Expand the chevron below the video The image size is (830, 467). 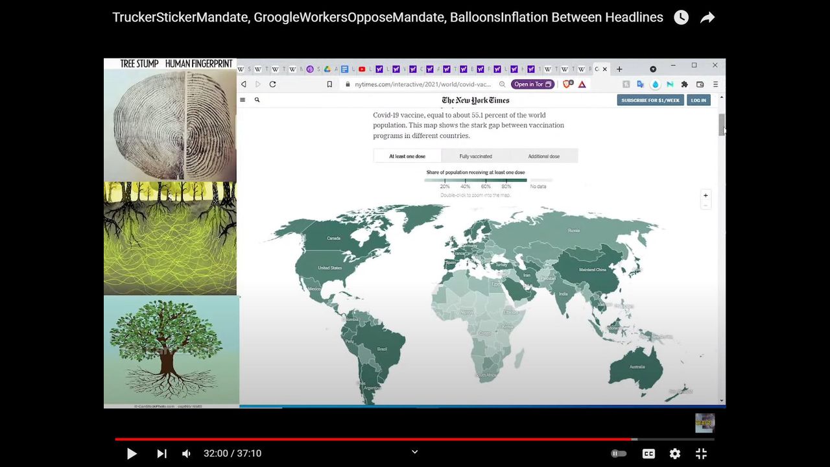[415, 452]
